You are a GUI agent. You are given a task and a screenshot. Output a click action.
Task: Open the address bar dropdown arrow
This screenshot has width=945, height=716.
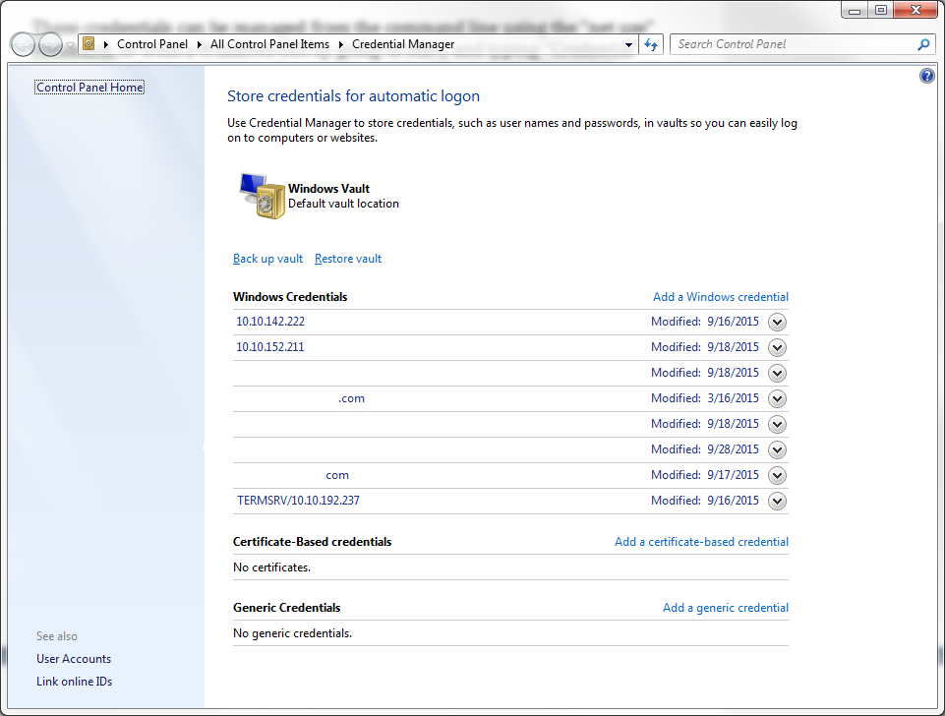[627, 44]
